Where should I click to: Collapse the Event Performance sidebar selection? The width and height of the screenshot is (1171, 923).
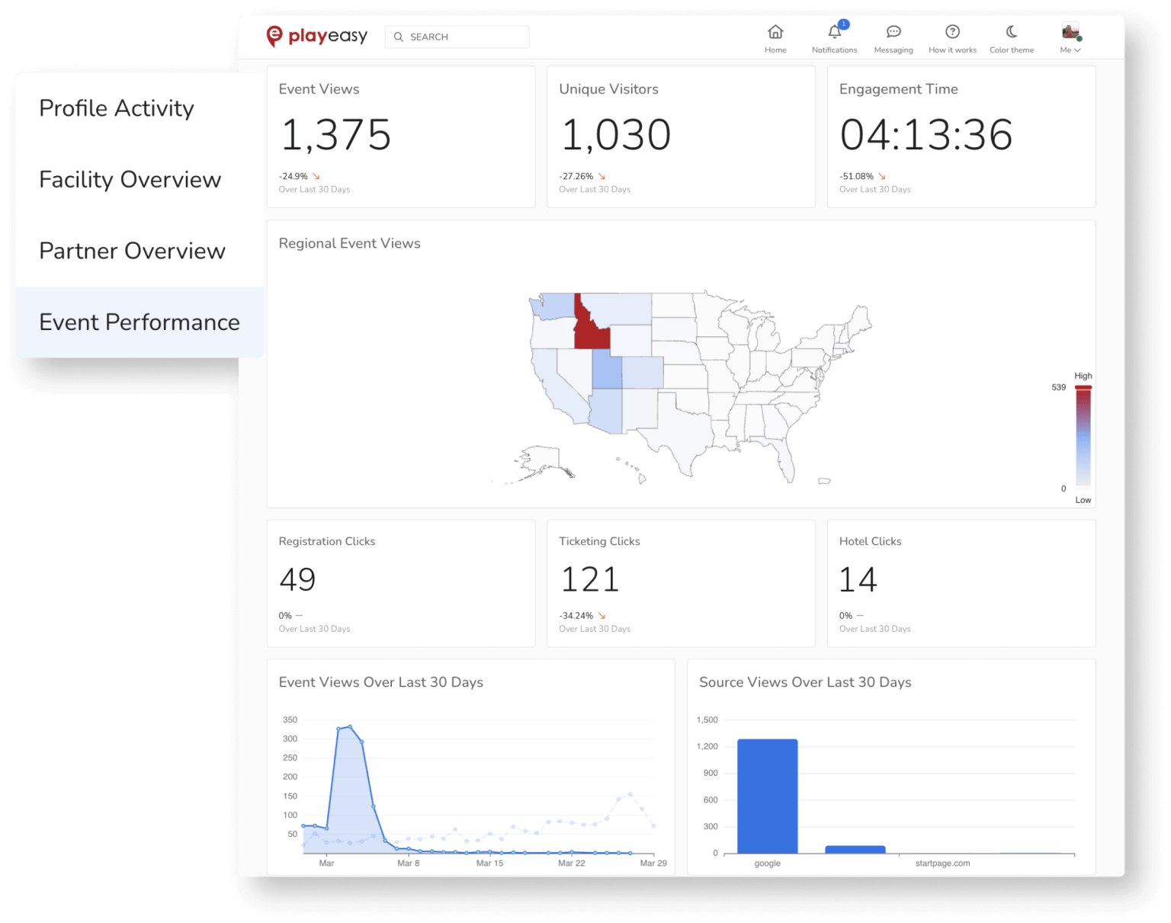(140, 322)
